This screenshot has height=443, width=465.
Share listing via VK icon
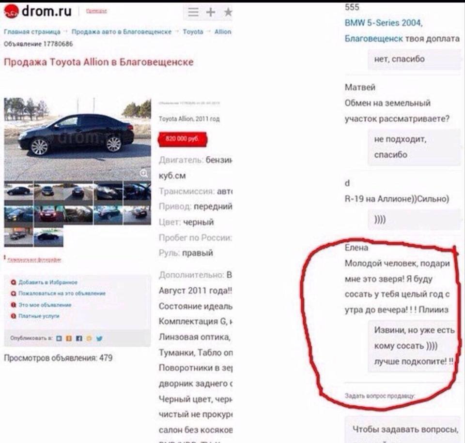coord(59,338)
